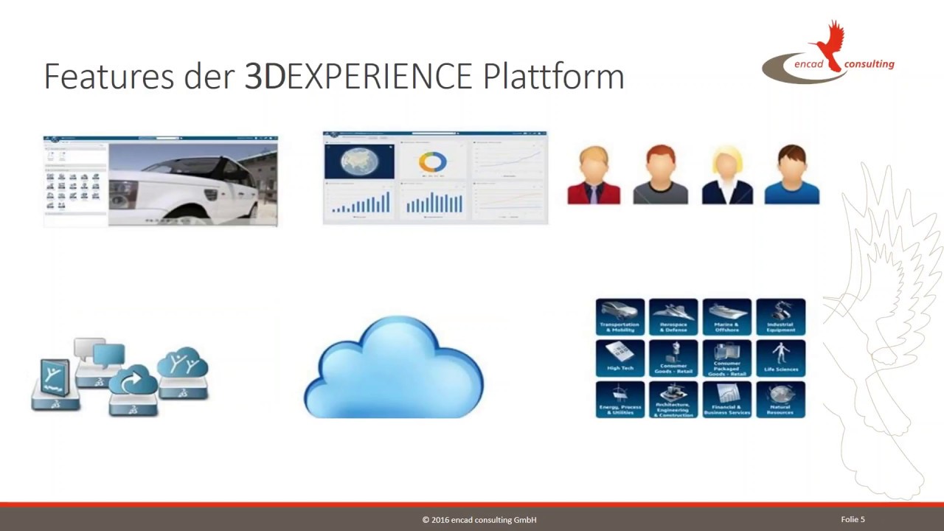Select the Life Sciences tile
The width and height of the screenshot is (944, 531).
coord(780,358)
